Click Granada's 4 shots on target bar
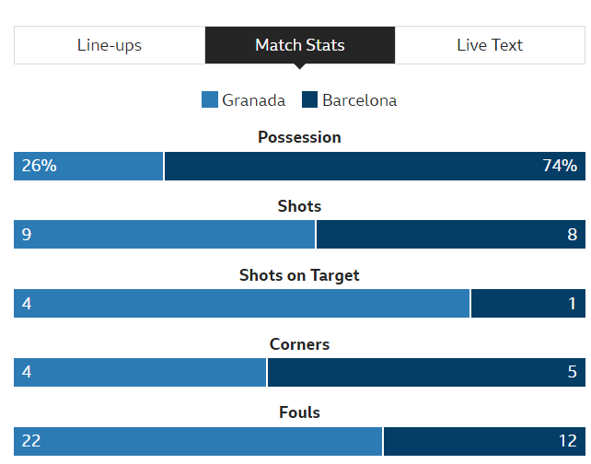This screenshot has width=591, height=464. (241, 304)
